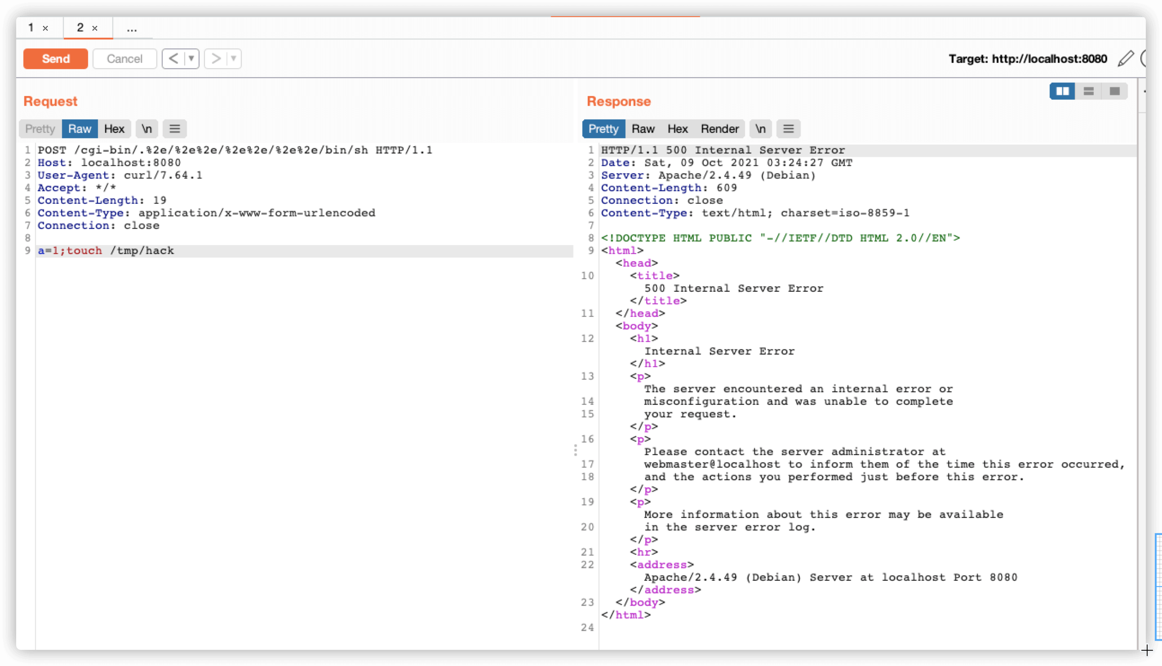
Task: Toggle non-printable \n chars in Request
Action: 146,129
